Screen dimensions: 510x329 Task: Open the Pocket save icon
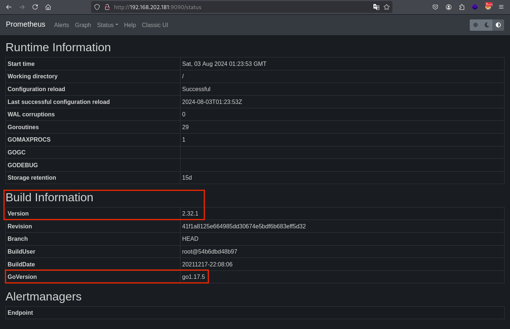(x=435, y=7)
